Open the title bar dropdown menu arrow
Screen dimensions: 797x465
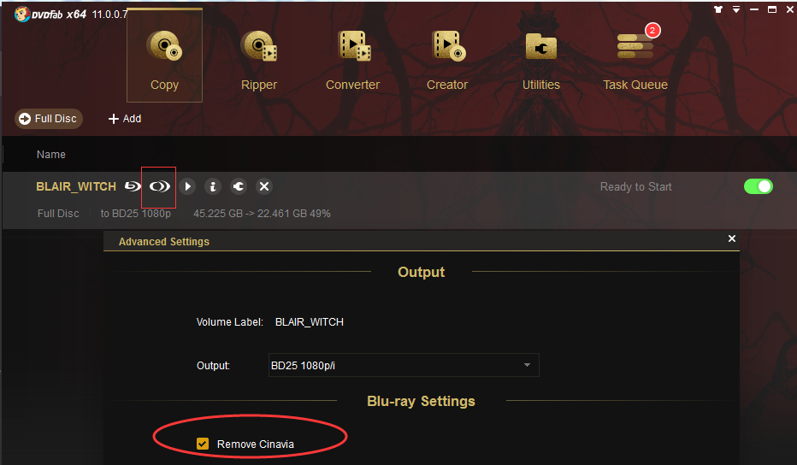tap(736, 9)
